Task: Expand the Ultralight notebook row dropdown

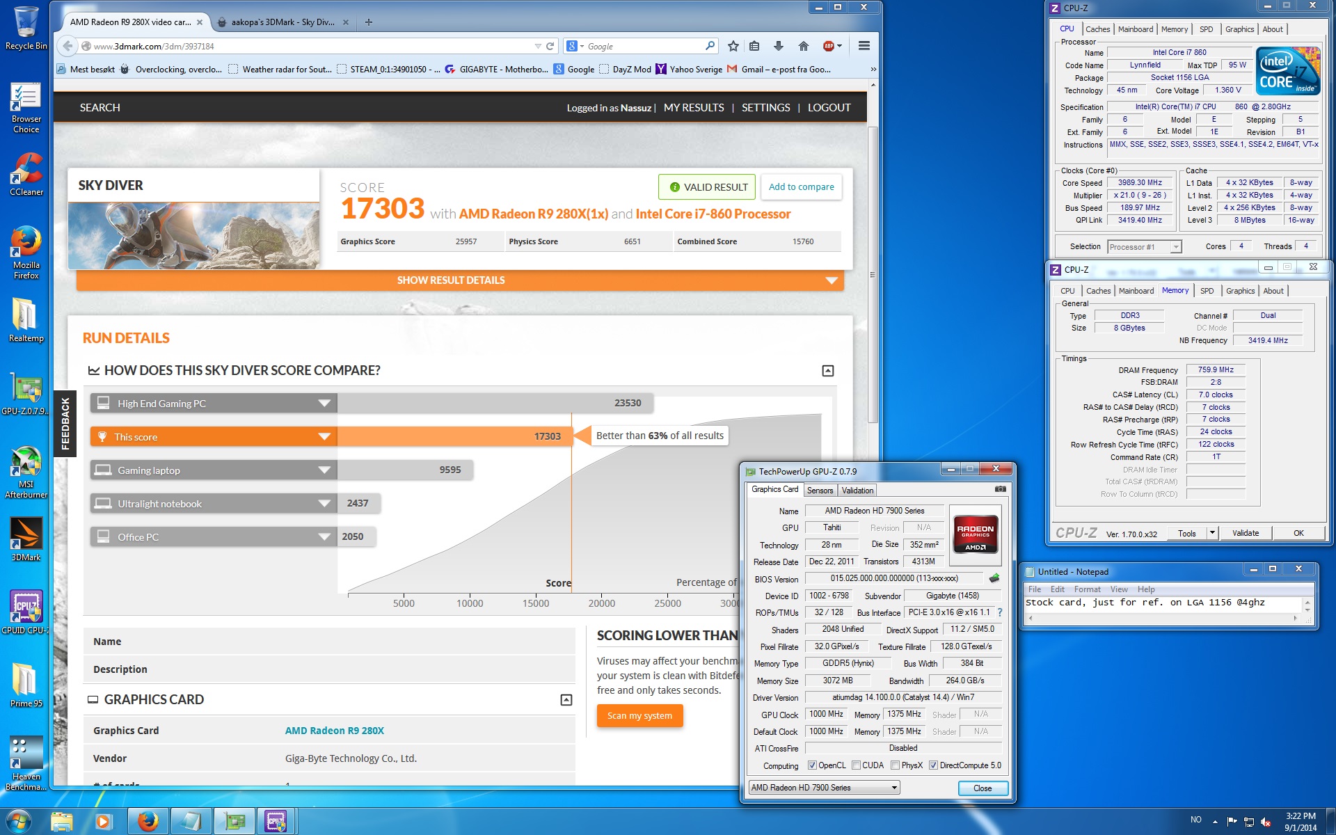Action: pyautogui.click(x=324, y=504)
